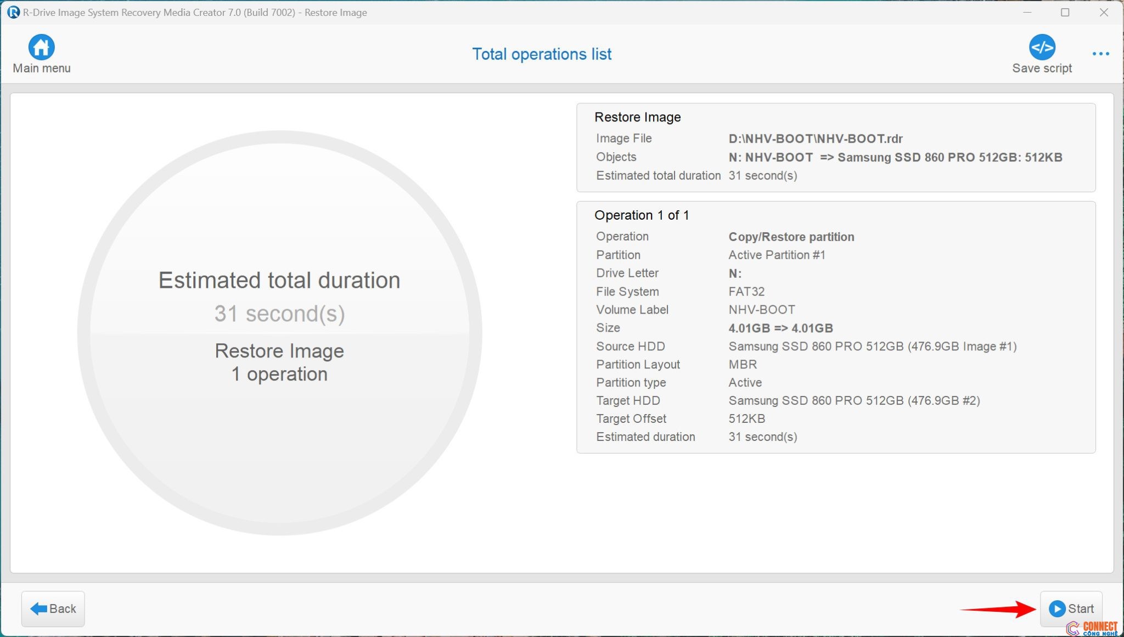Click 'Estimated total duration' text in circle
The image size is (1124, 637).
click(x=279, y=281)
